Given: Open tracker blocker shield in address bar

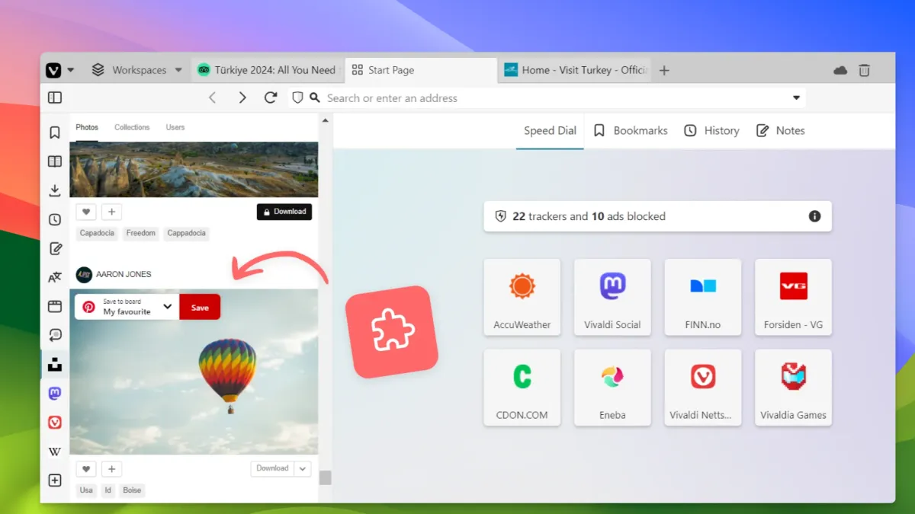Looking at the screenshot, I should pos(298,97).
